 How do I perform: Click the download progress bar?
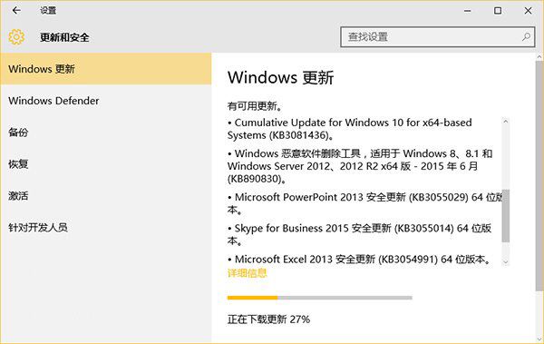319,298
